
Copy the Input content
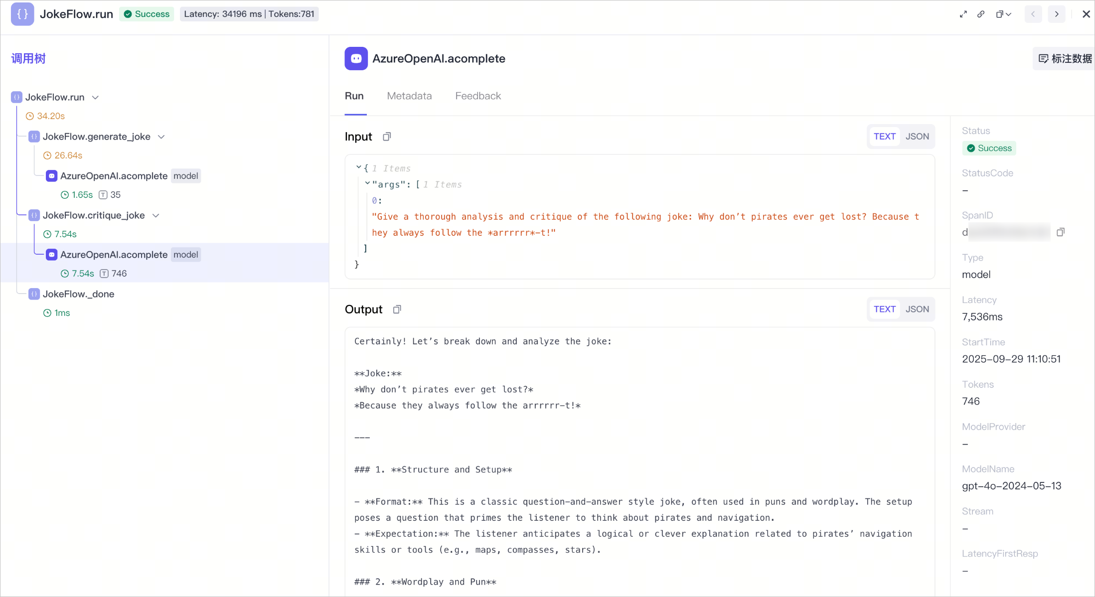387,137
